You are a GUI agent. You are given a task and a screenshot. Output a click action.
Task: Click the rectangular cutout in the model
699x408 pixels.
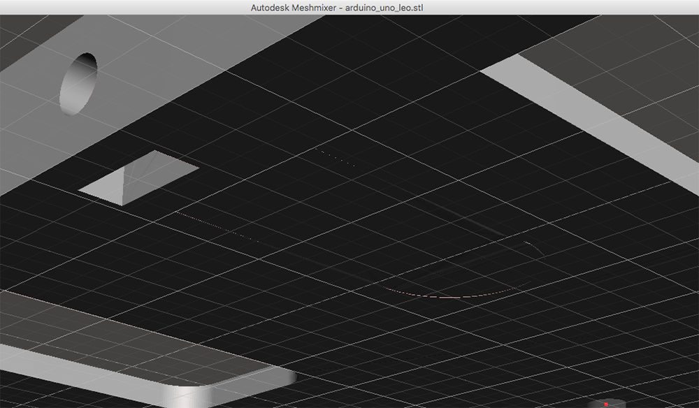[x=138, y=178]
